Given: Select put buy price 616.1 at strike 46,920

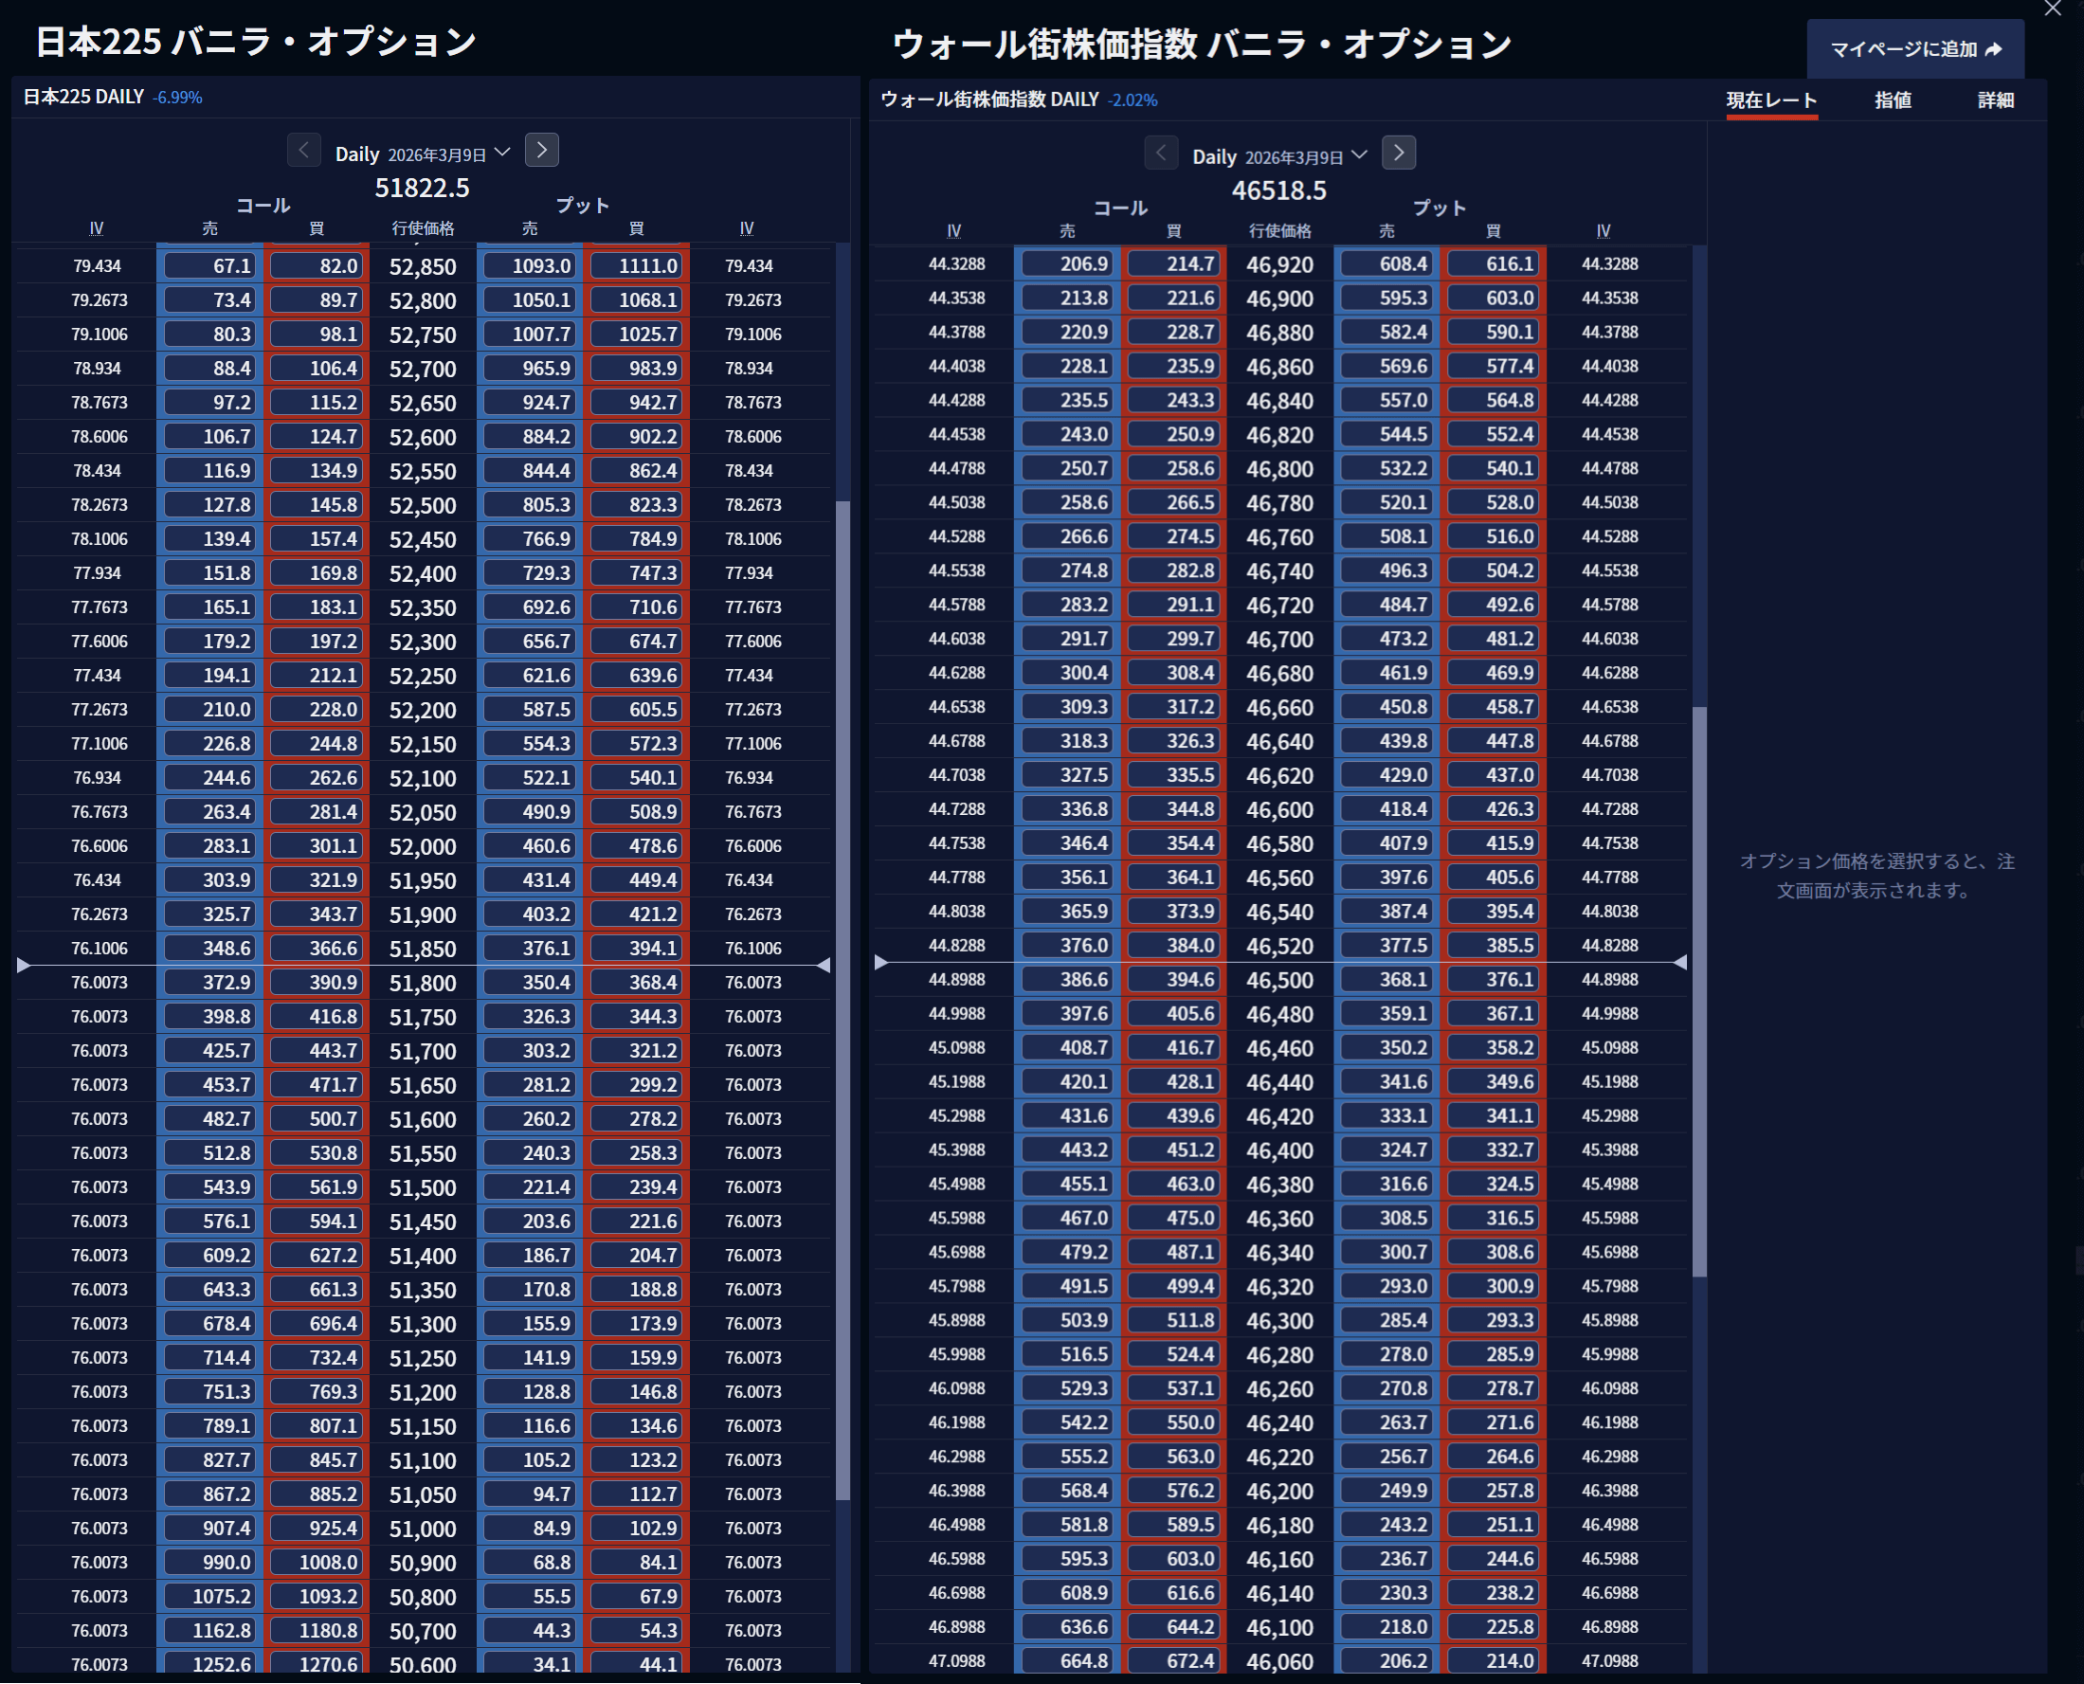Looking at the screenshot, I should coord(1495,263).
